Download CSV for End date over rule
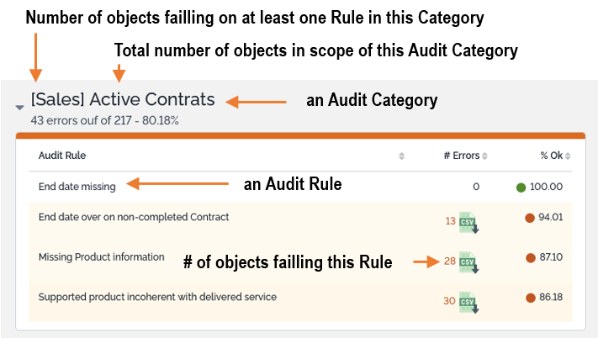Viewport: 598px width, 338px height. click(469, 221)
